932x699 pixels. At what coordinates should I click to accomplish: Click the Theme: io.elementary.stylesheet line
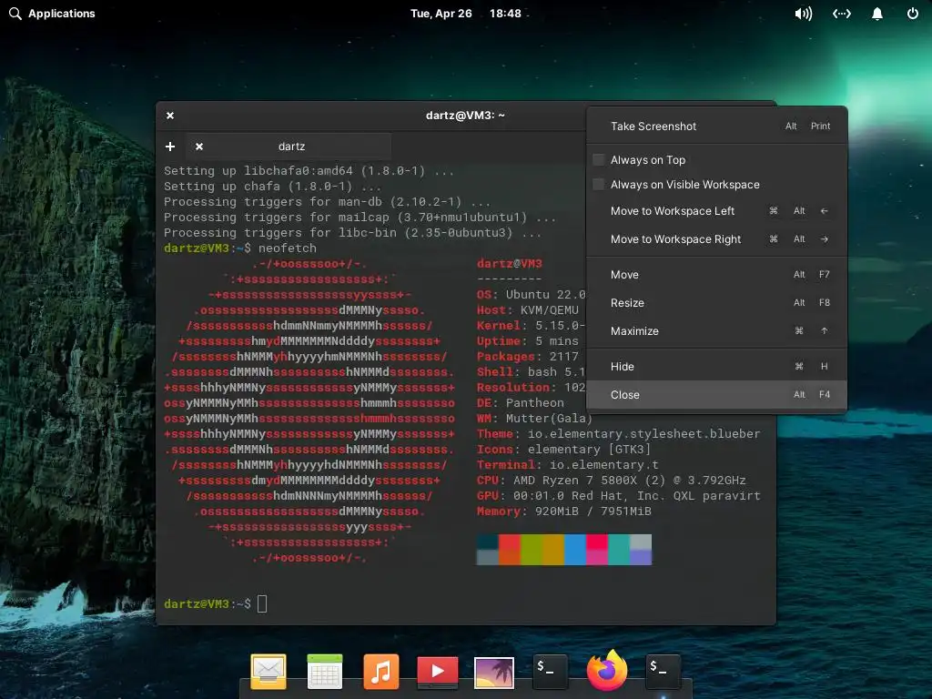pyautogui.click(x=618, y=434)
